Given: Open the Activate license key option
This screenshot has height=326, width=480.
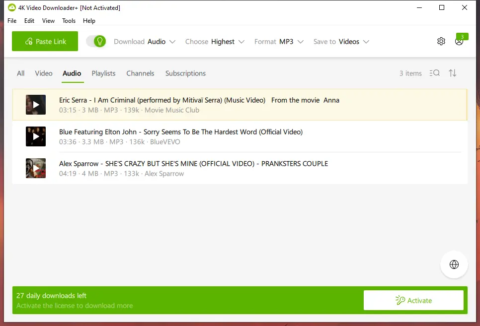Looking at the screenshot, I should pyautogui.click(x=413, y=300).
